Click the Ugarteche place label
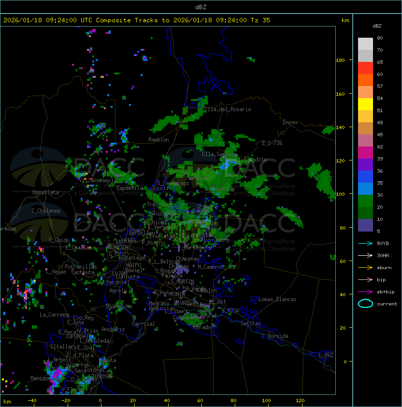Viewport: 402px width, 407px height. click(119, 306)
